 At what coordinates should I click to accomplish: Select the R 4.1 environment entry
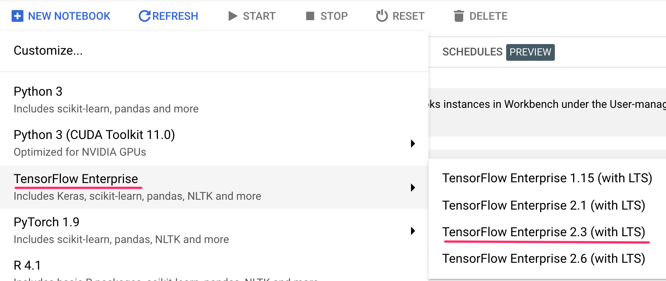pyautogui.click(x=27, y=265)
